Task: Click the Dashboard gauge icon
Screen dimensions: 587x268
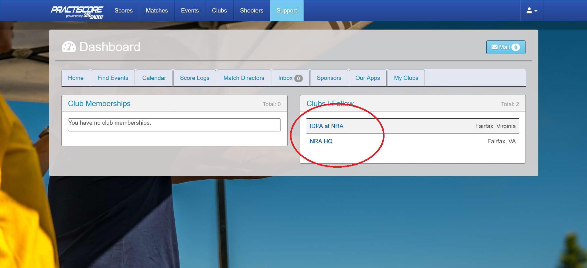Action: (69, 47)
